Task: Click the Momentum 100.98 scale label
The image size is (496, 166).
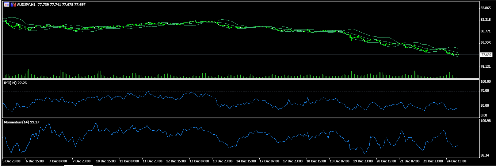Action: [486, 120]
